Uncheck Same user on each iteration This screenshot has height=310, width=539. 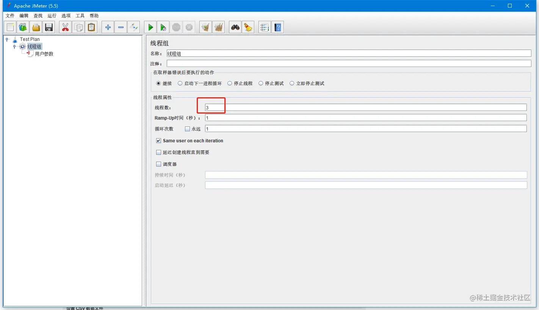coord(159,141)
